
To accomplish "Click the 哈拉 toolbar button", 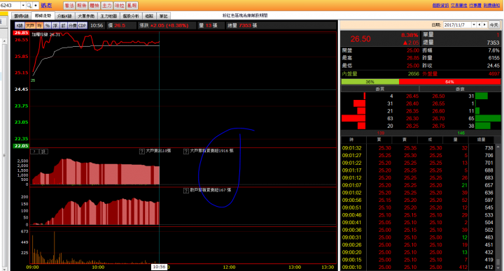I will click(x=119, y=6).
